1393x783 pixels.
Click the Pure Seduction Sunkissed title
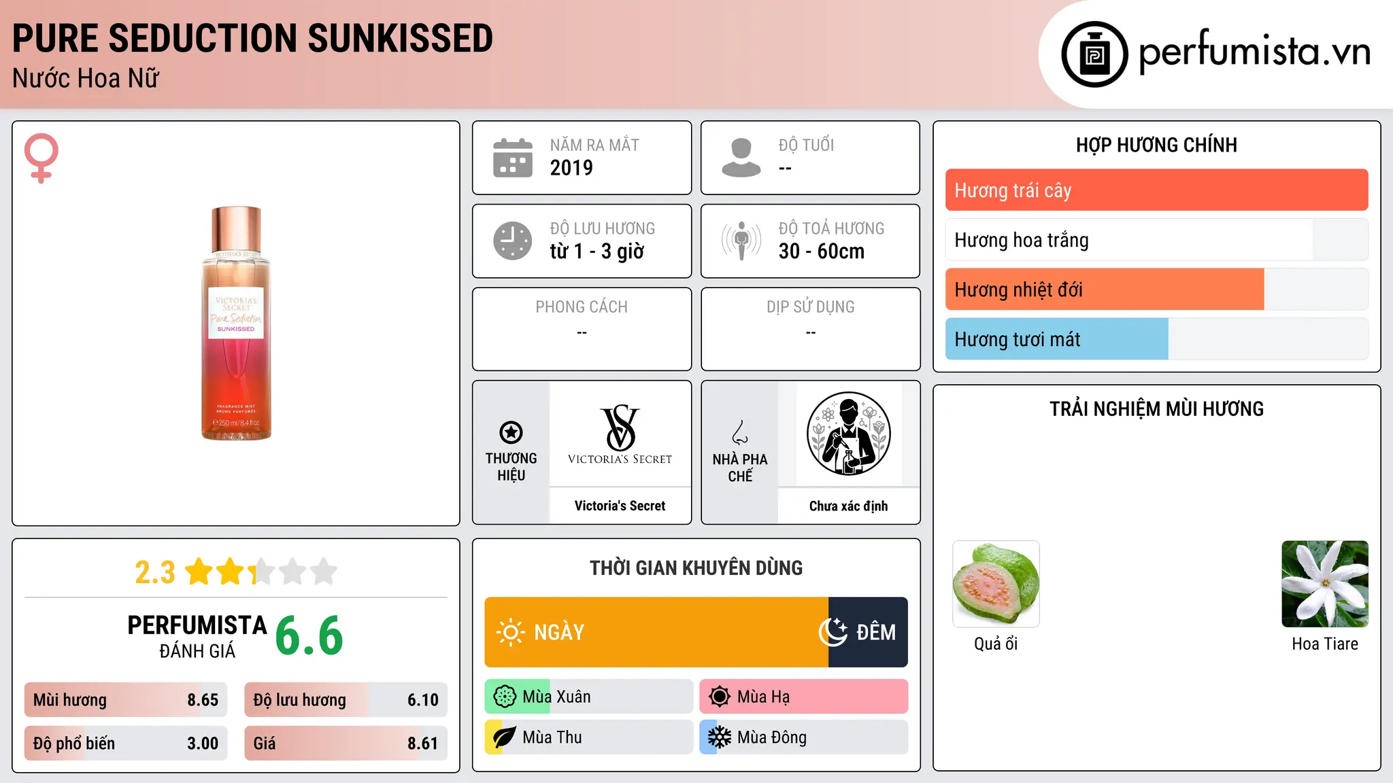(252, 39)
